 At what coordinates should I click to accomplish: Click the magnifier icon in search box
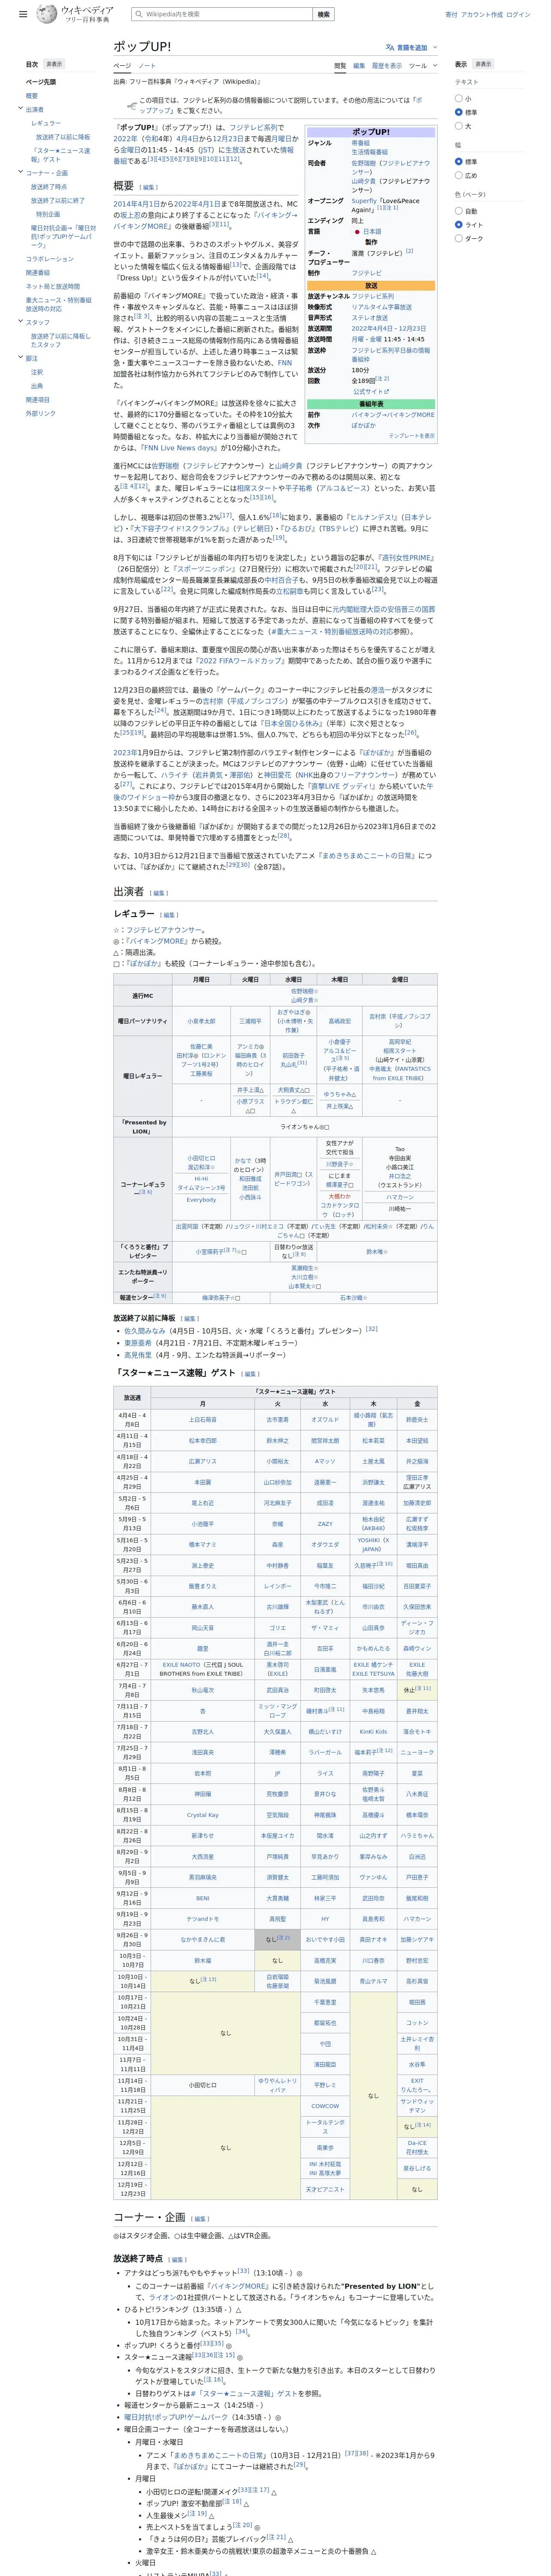(x=139, y=15)
